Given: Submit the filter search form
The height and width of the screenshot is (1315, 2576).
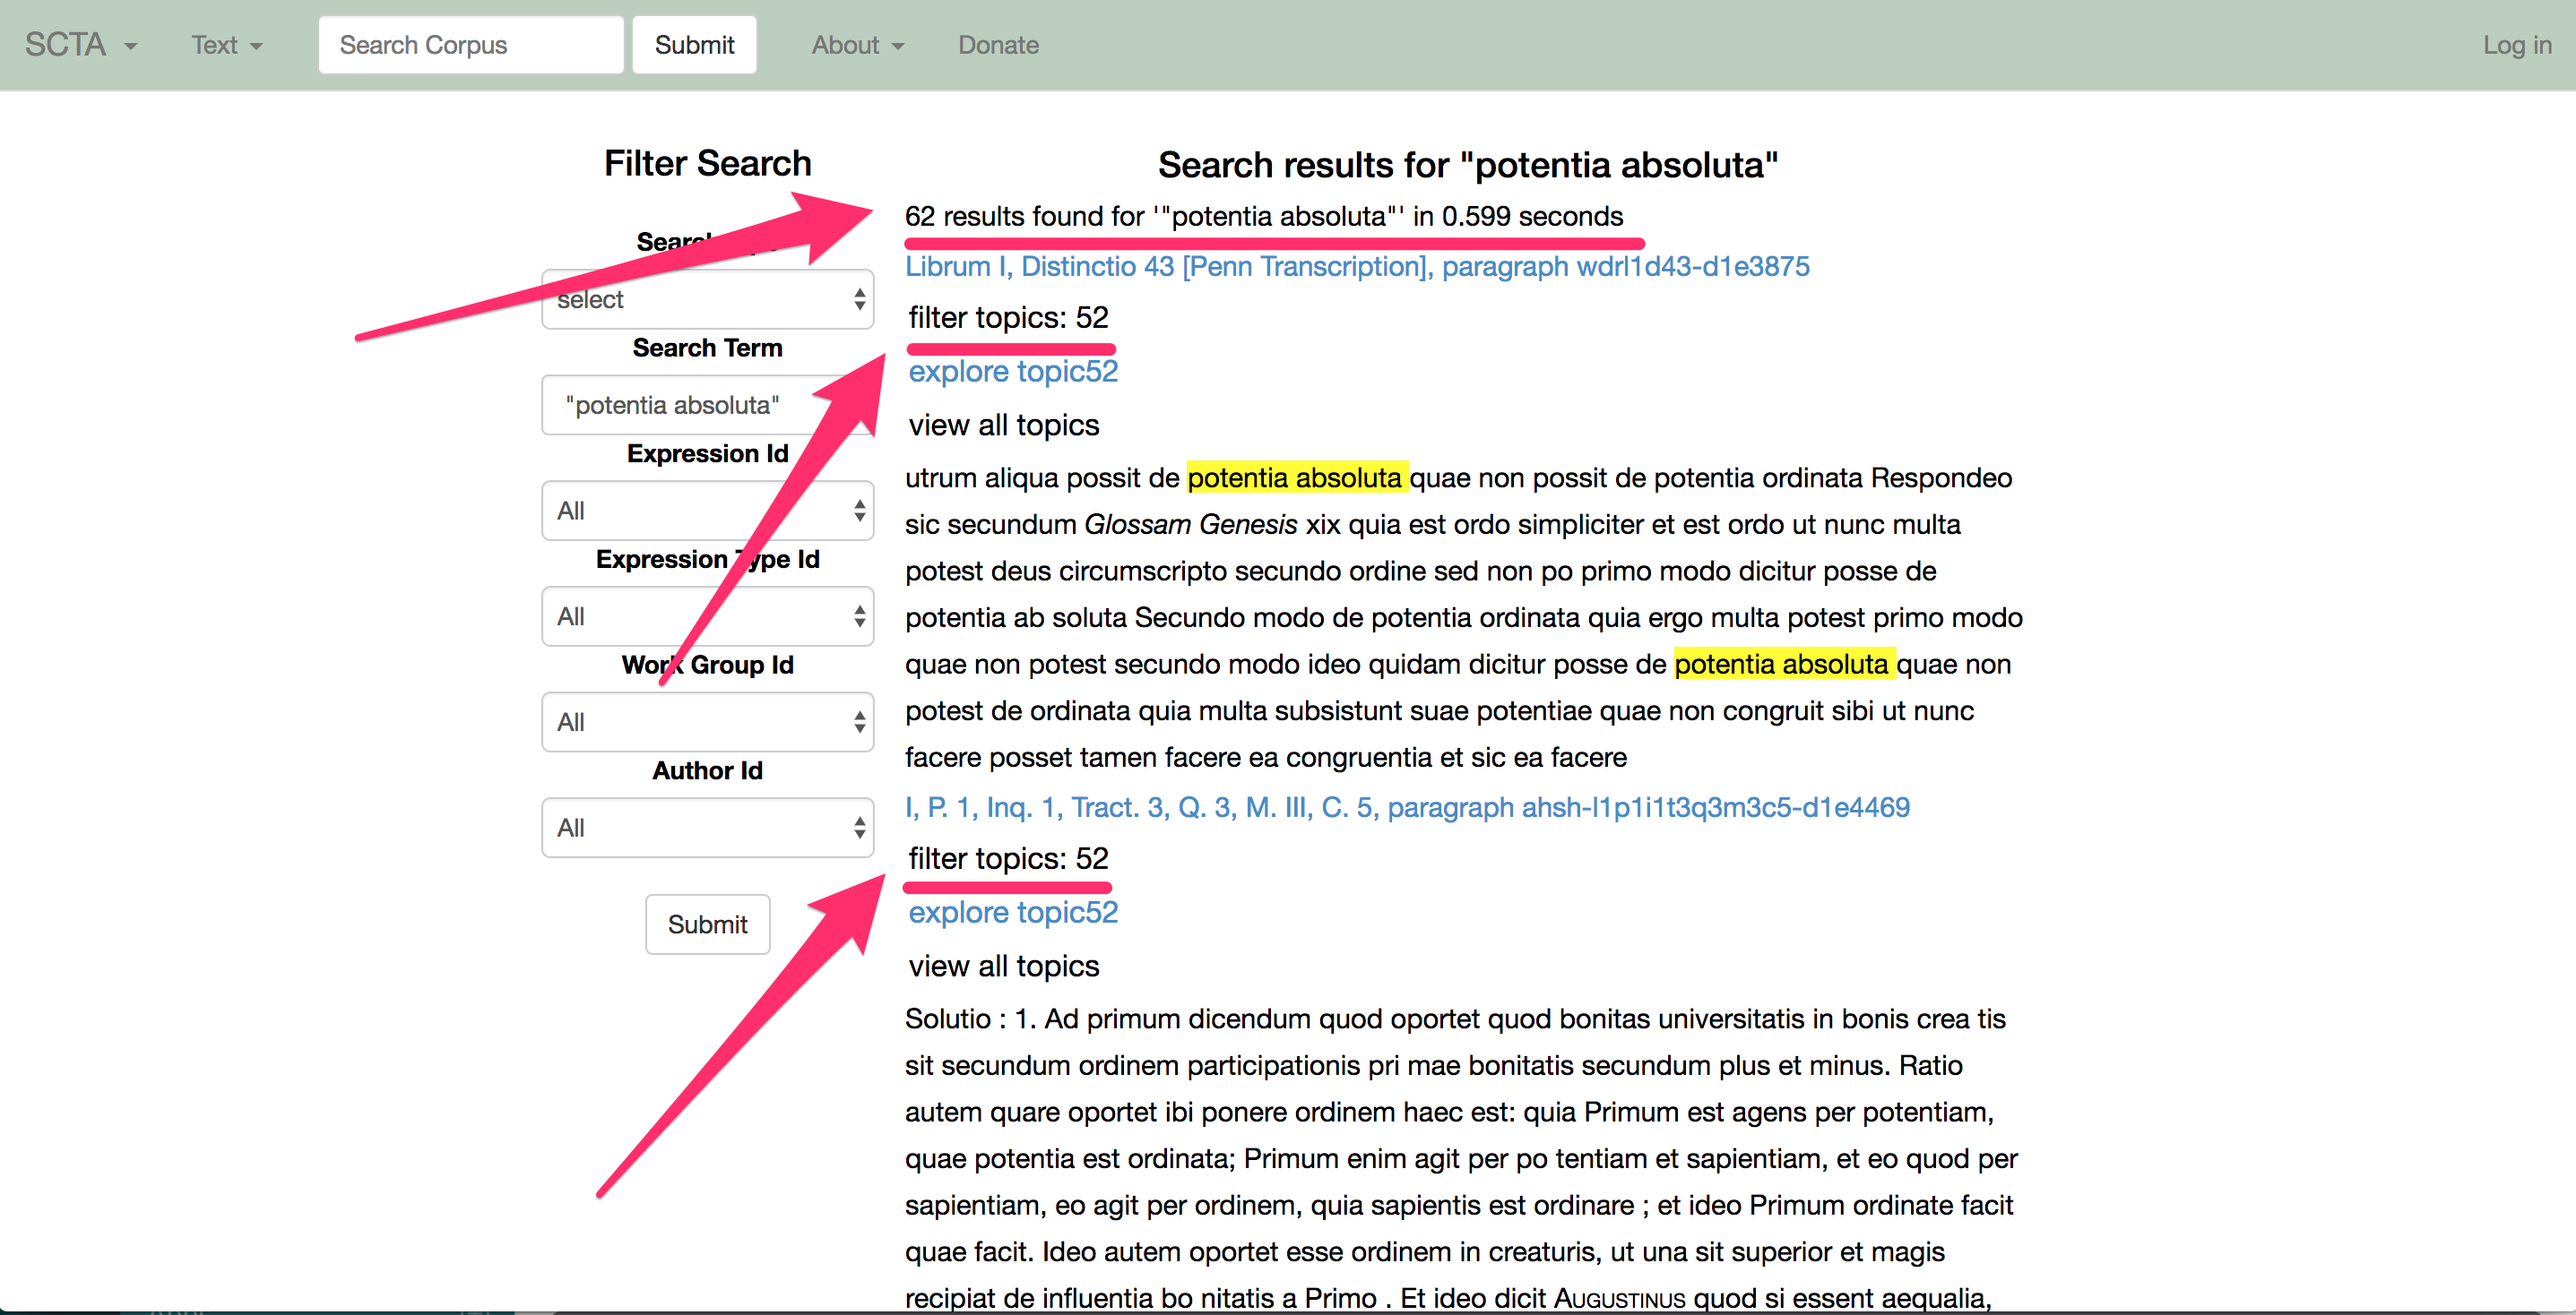Looking at the screenshot, I should tap(707, 924).
